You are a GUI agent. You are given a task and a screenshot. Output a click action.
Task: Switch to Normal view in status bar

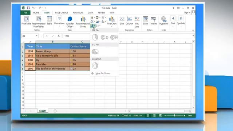[148, 115]
